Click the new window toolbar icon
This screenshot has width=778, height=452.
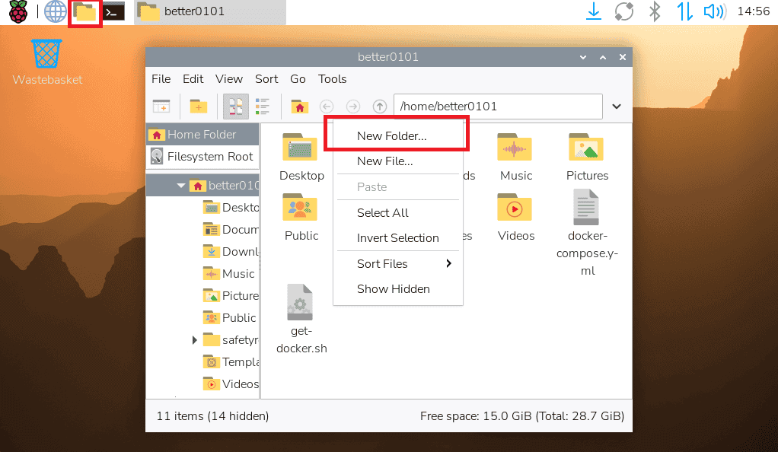coord(161,107)
